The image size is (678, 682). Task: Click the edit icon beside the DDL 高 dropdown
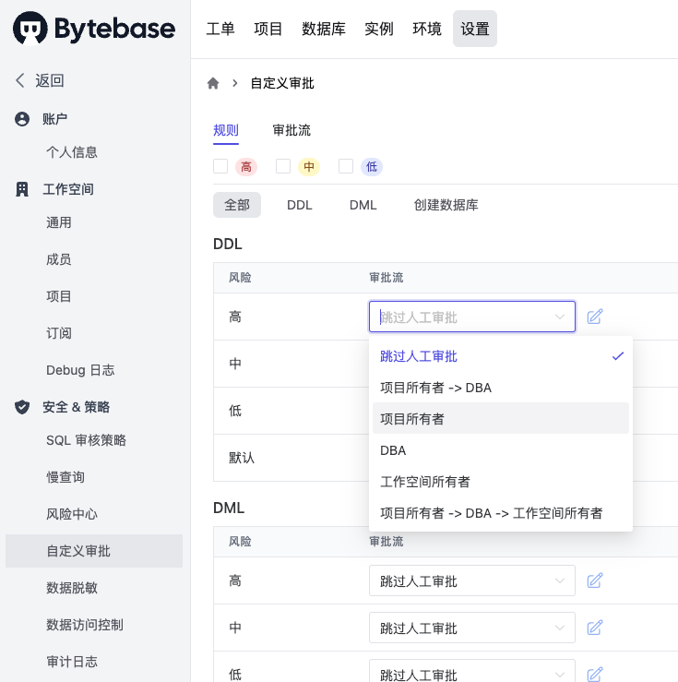tap(595, 317)
